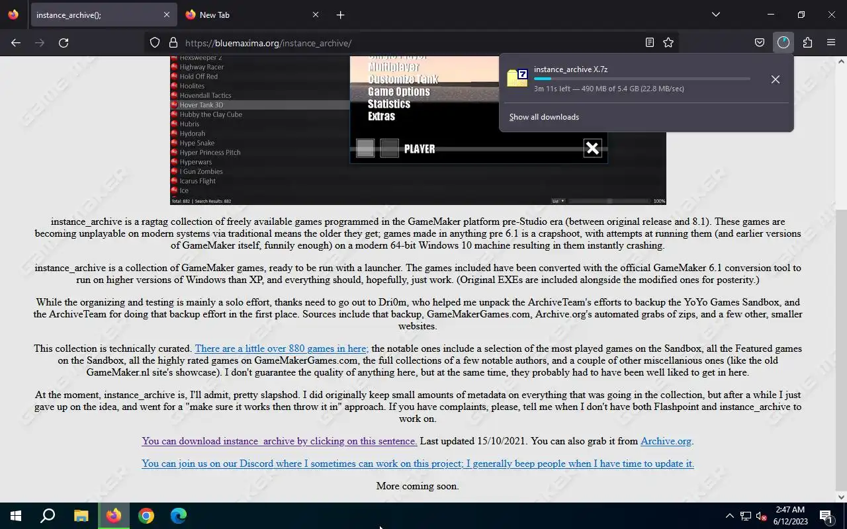
Task: Open the 'little over 880 games' link
Action: coord(281,348)
